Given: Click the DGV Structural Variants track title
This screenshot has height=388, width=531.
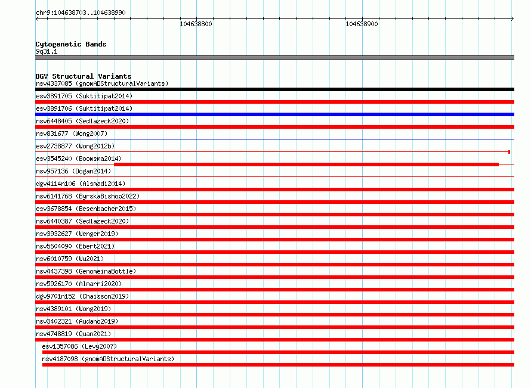Looking at the screenshot, I should [x=84, y=76].
